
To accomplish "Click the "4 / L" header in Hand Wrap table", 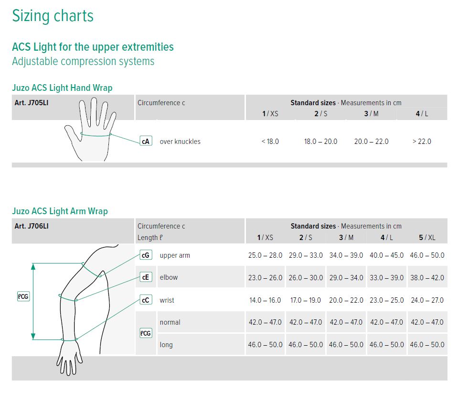I will click(422, 113).
